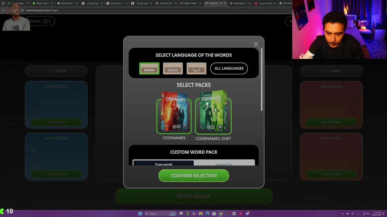Open the clock and date flyout
Viewport: 387px width, 217px height.
[376, 214]
